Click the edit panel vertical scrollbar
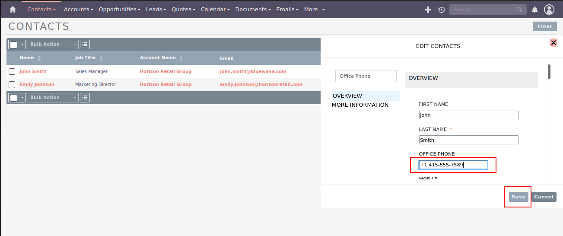 549,71
